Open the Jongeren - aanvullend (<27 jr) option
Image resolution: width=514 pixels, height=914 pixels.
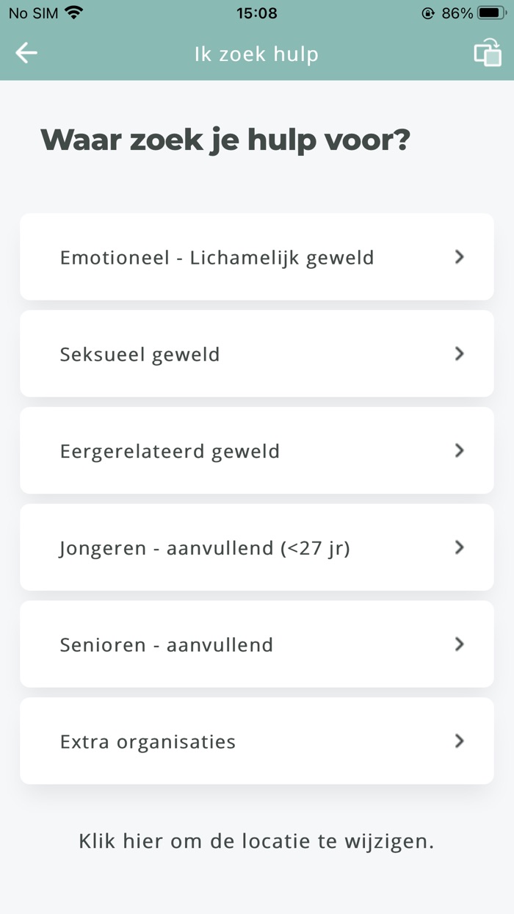point(257,547)
